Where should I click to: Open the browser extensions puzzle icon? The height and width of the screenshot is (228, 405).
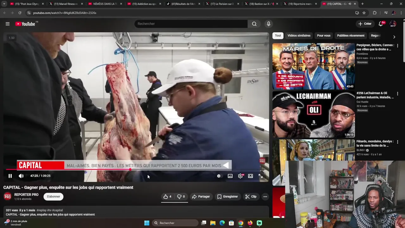click(375, 13)
